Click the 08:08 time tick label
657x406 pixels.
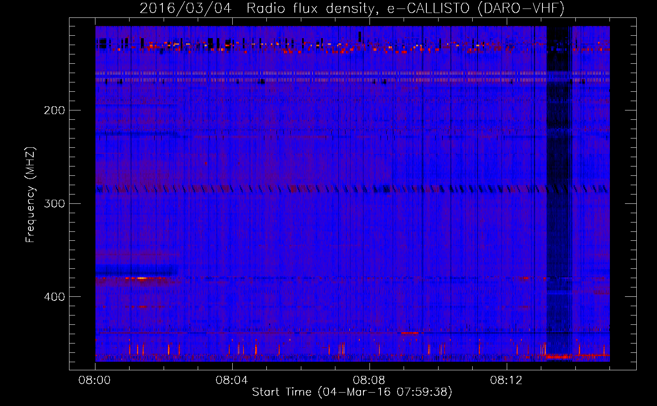369,380
